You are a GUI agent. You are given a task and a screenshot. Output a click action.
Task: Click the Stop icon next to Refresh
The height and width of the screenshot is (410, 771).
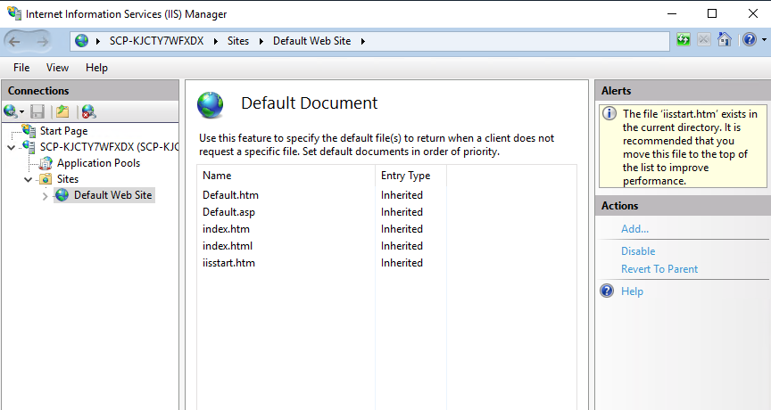pyautogui.click(x=704, y=40)
